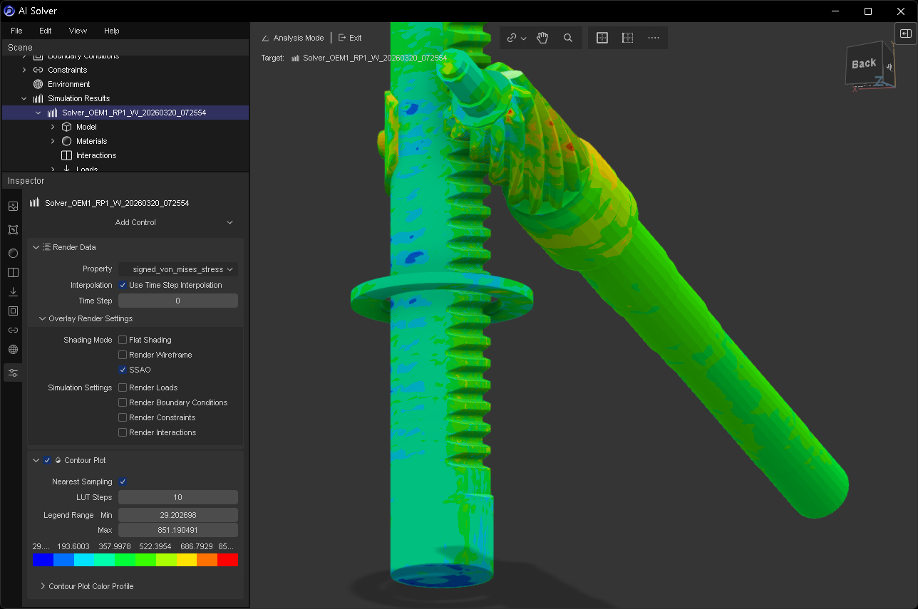Screen dimensions: 918x609
Task: Click the Constraints link icon in Scene tree
Action: tap(38, 70)
